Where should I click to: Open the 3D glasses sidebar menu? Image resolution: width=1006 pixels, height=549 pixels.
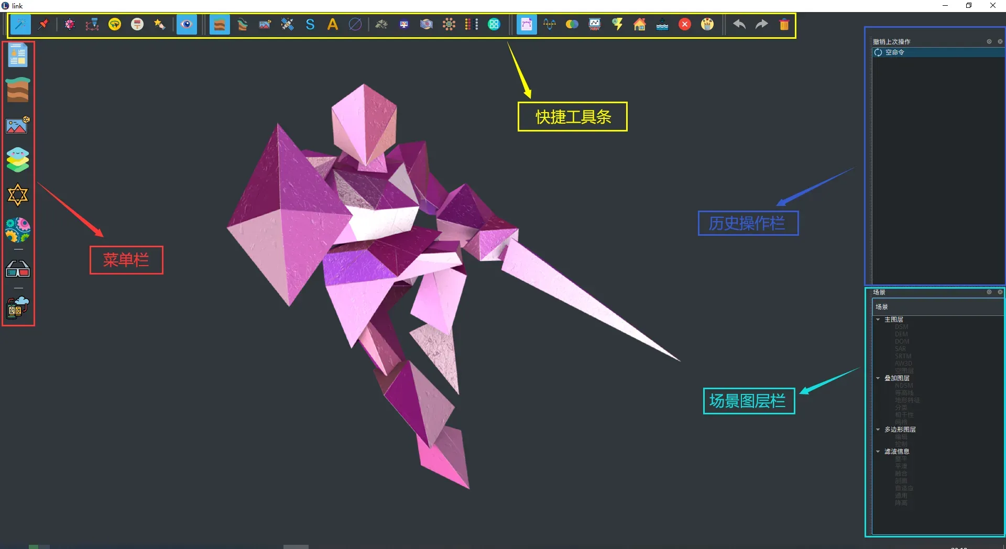pos(18,269)
